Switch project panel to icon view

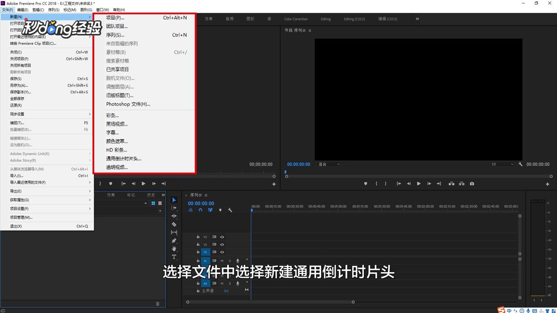153,203
